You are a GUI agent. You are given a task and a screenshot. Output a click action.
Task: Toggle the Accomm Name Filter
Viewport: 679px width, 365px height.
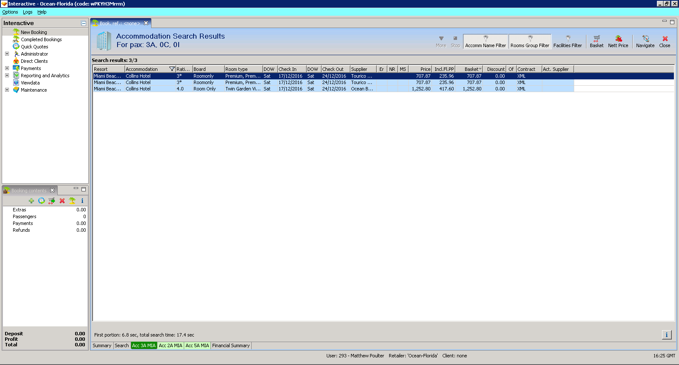(485, 42)
